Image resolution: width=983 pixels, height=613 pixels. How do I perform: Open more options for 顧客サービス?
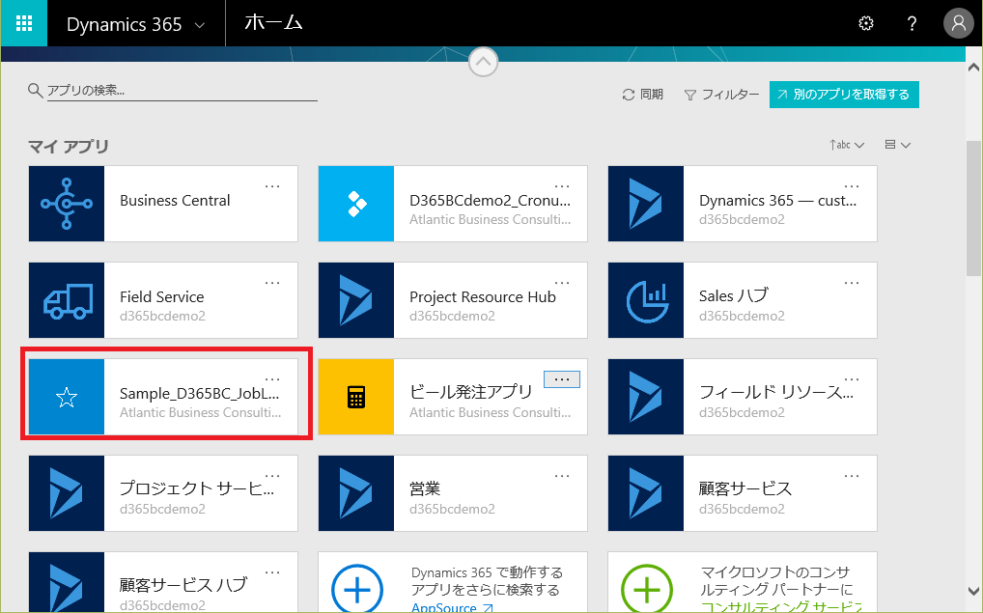[852, 476]
